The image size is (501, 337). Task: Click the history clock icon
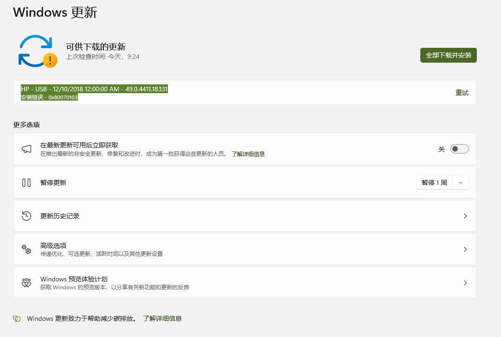[x=26, y=216]
